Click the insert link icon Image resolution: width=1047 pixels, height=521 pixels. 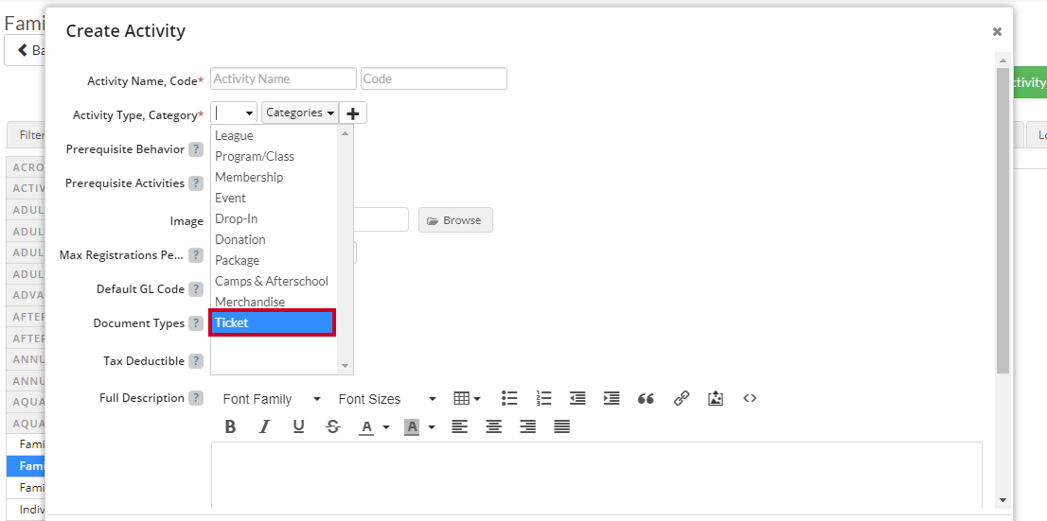pyautogui.click(x=681, y=398)
